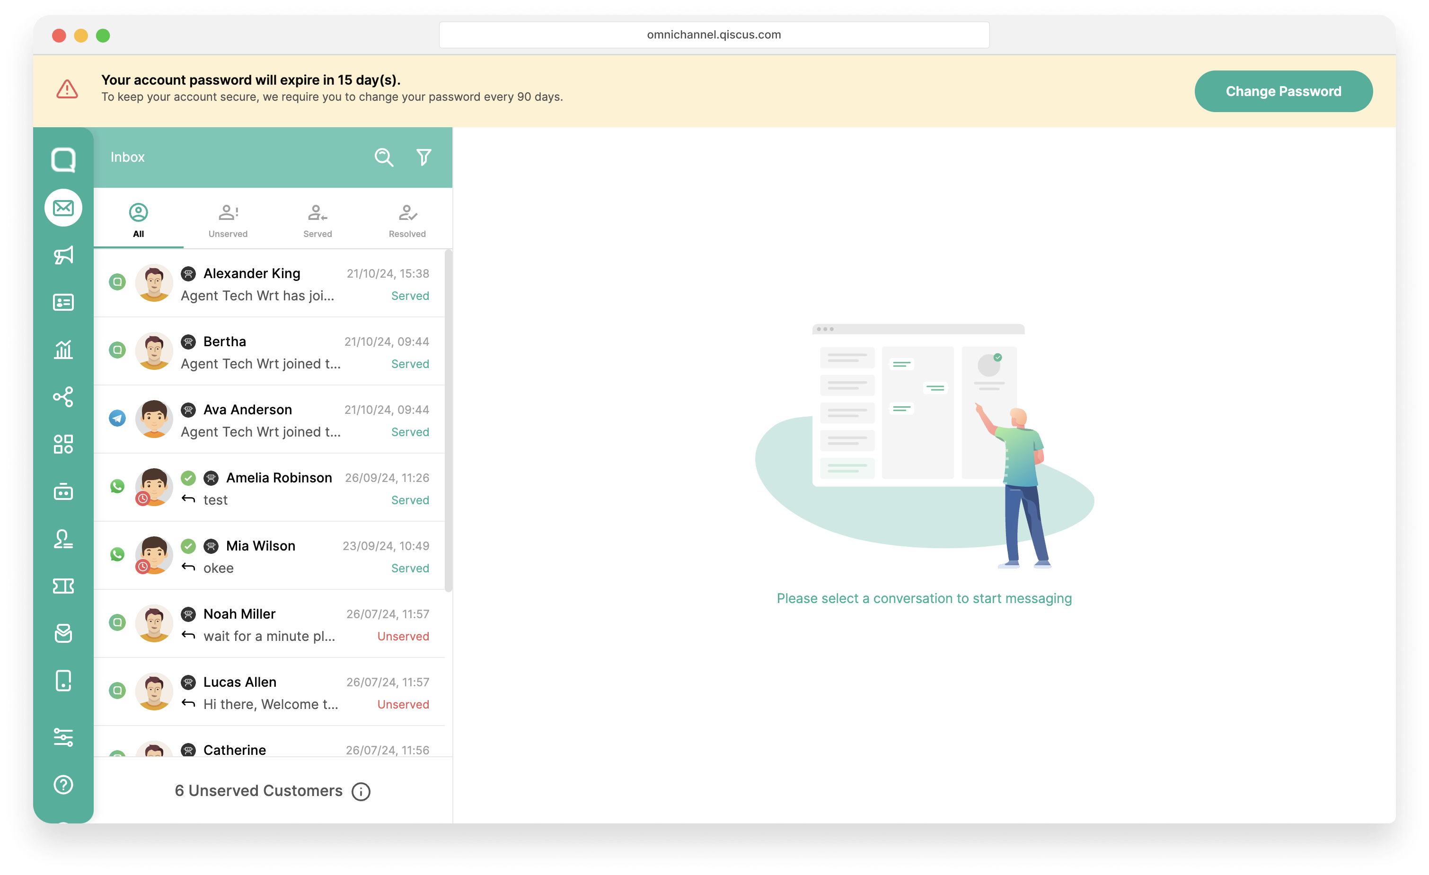Screen dimensions: 1429x875
Task: Click info icon beside Unserved Customers
Action: click(361, 791)
